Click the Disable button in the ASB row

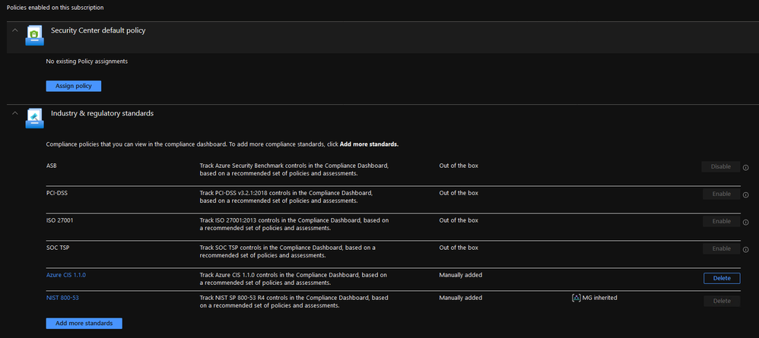click(721, 167)
